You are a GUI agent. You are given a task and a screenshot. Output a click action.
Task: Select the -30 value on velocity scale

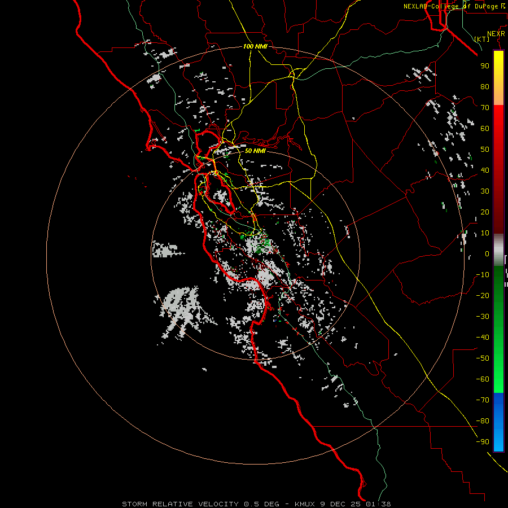pyautogui.click(x=483, y=317)
